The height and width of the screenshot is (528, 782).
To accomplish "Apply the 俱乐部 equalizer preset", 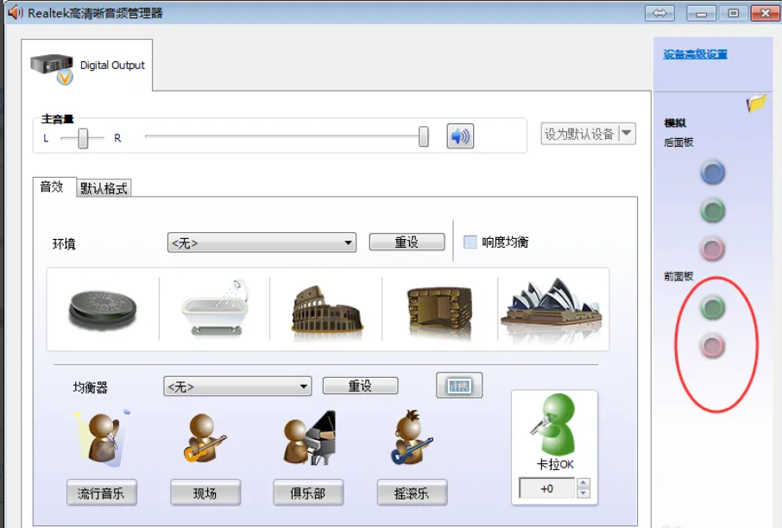I will point(308,493).
